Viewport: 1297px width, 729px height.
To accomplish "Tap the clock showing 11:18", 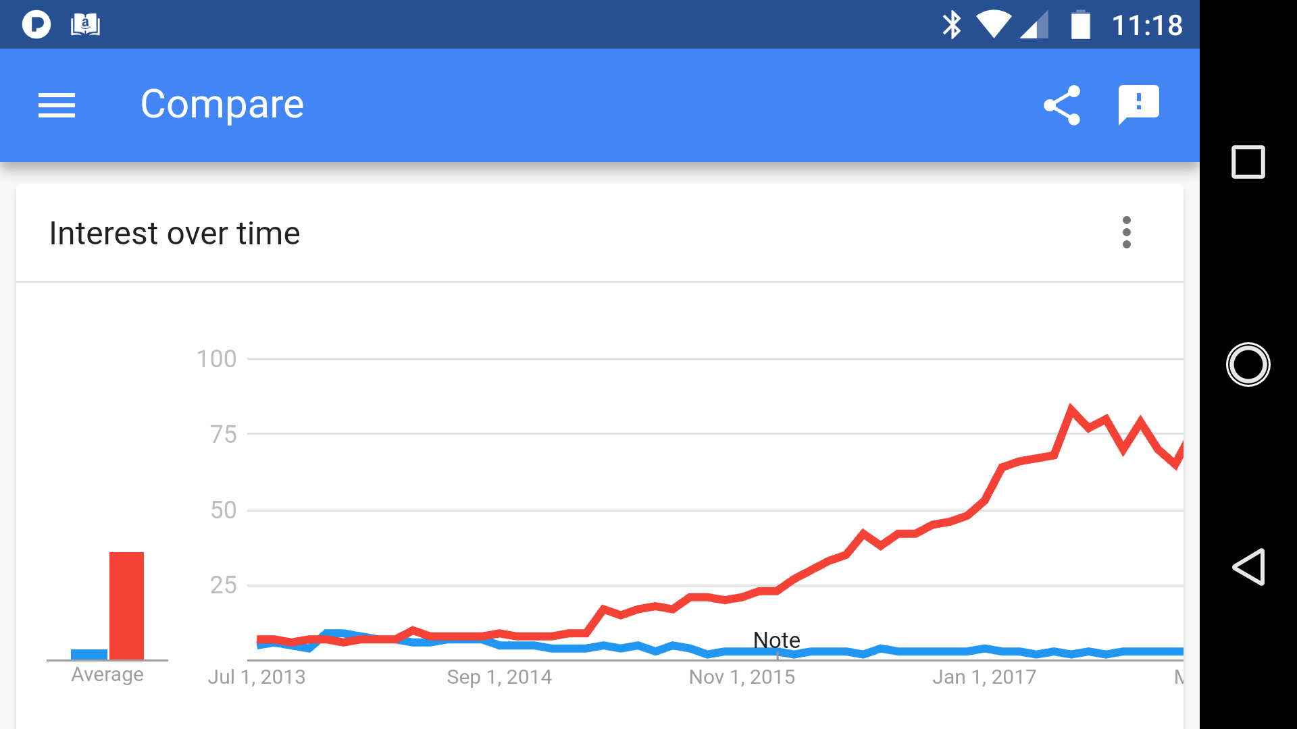I will (1147, 26).
